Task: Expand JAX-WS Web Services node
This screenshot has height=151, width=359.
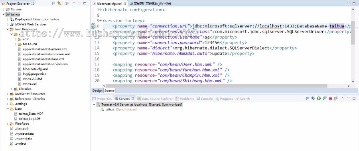Action: [8, 24]
